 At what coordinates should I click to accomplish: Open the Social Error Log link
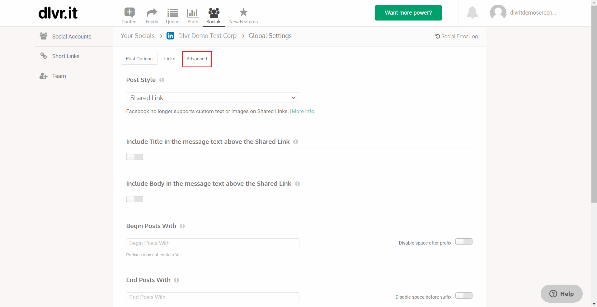pyautogui.click(x=456, y=36)
